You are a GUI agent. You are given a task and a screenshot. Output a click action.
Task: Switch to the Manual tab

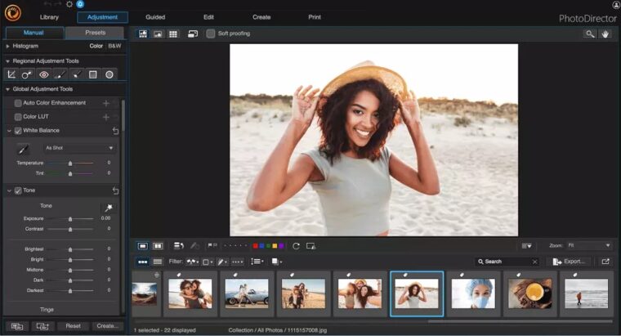point(34,33)
